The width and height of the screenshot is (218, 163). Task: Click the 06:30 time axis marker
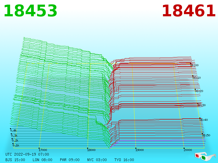pyautogui.click(x=201, y=105)
